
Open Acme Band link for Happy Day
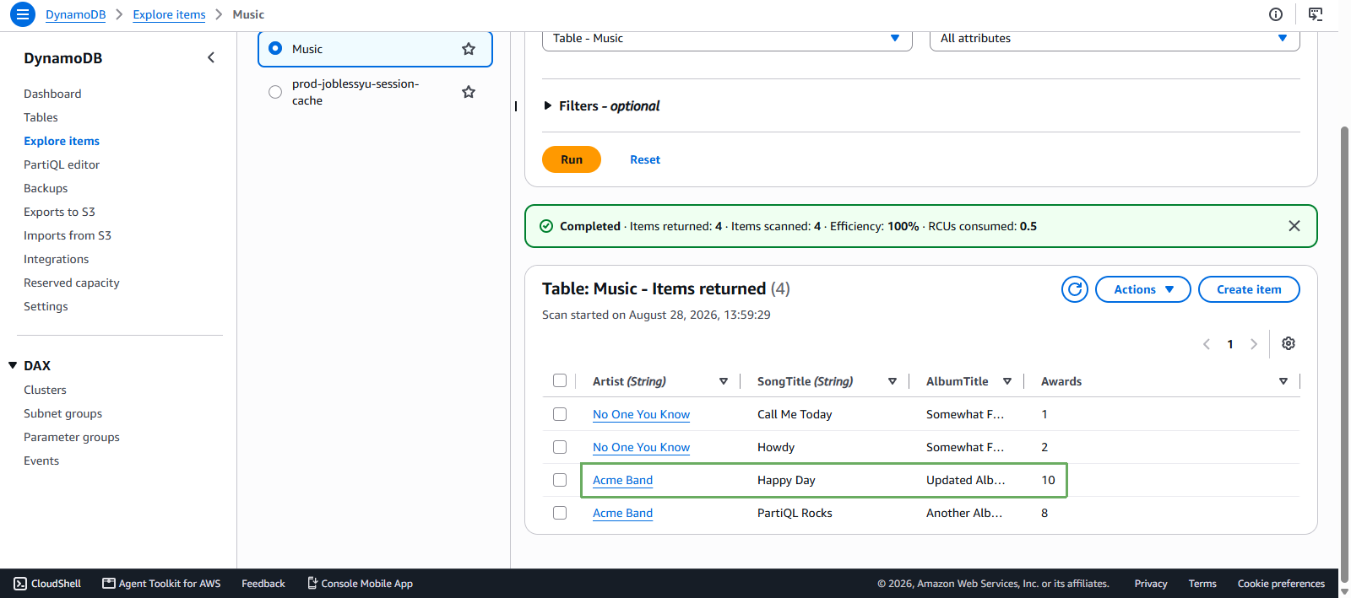pos(622,480)
